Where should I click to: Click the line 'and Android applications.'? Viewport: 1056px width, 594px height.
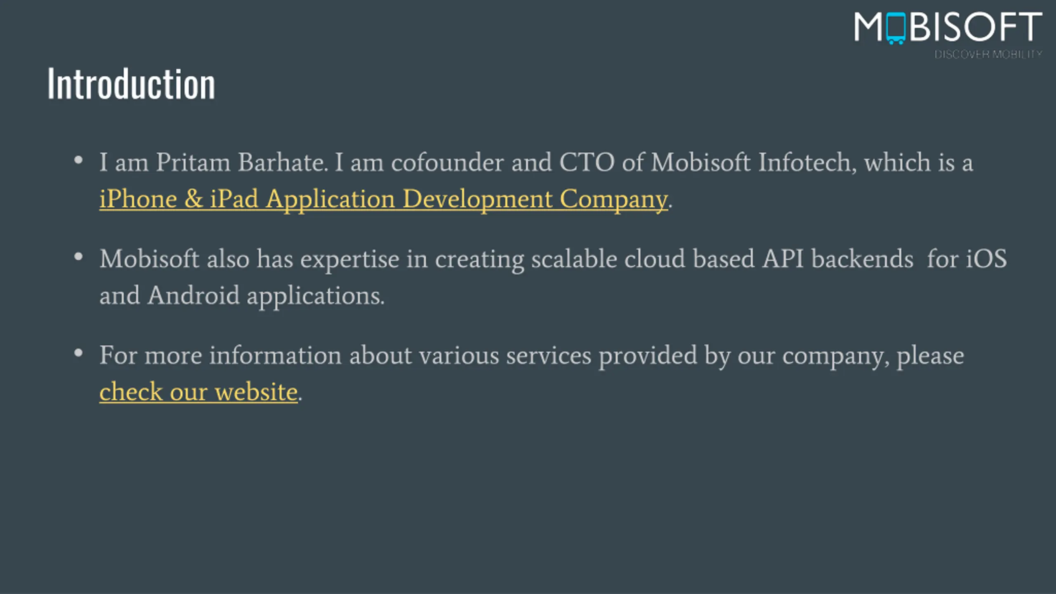coord(242,296)
